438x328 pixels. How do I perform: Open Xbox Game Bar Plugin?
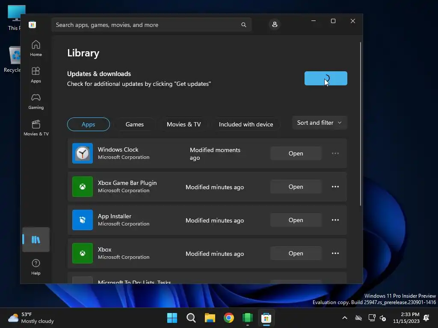pos(296,187)
